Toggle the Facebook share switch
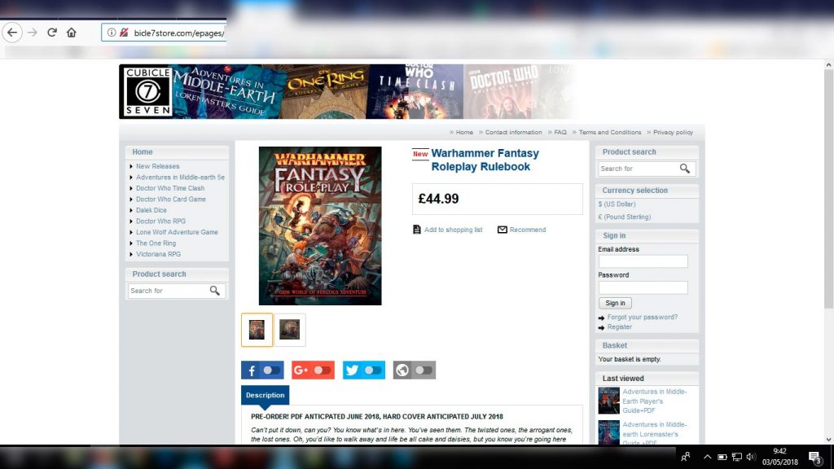Screen dimensions: 834x469 coord(272,370)
